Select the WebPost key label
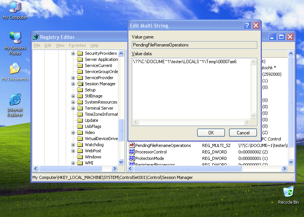Viewport: 304px width, 217px height. click(x=93, y=151)
